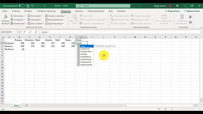
Task: Open ribbon display options icon
Action: pyautogui.click(x=177, y=6)
